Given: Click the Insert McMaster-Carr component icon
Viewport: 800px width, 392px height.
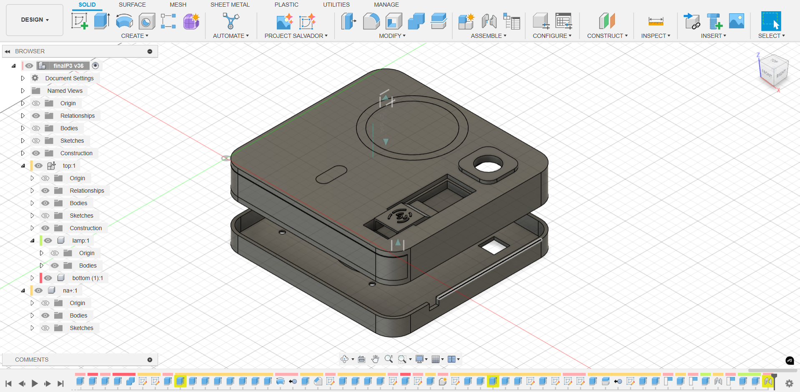Looking at the screenshot, I should [x=715, y=21].
